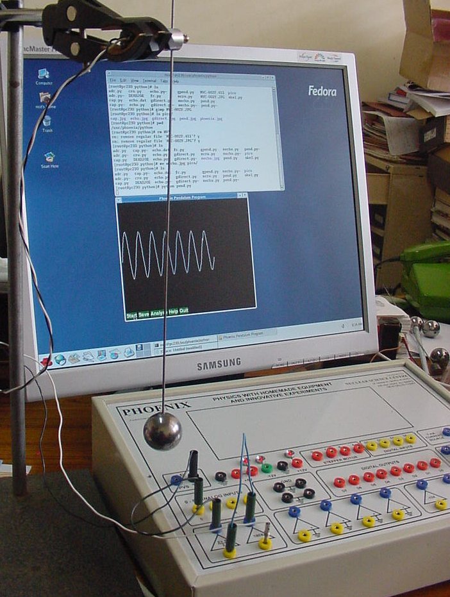The height and width of the screenshot is (597, 450).
Task: Click the "gimp" command line in terminal
Action: coord(151,109)
